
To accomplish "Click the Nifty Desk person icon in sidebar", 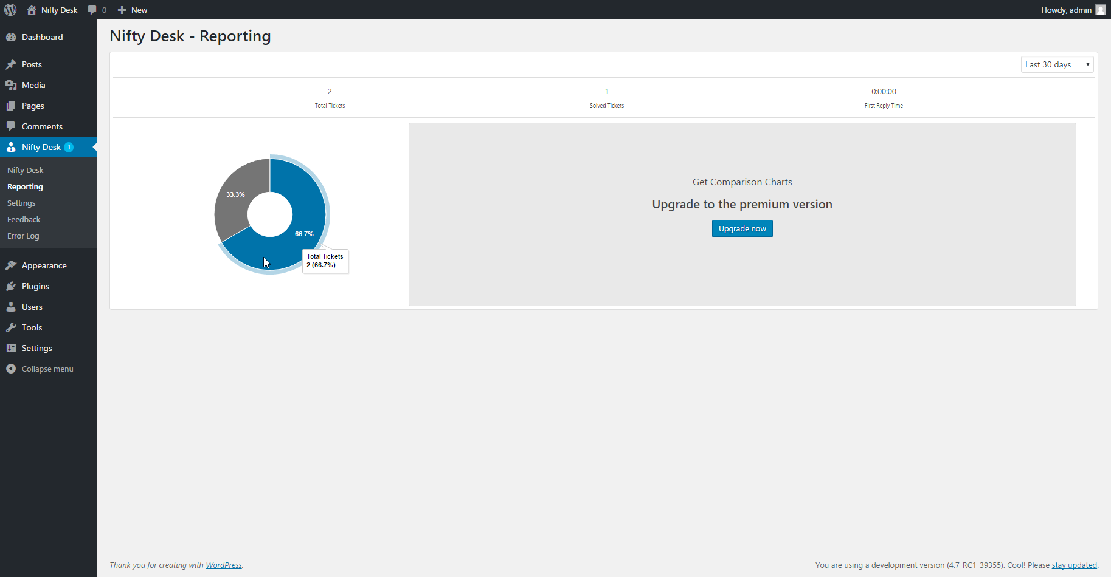I will coord(11,147).
